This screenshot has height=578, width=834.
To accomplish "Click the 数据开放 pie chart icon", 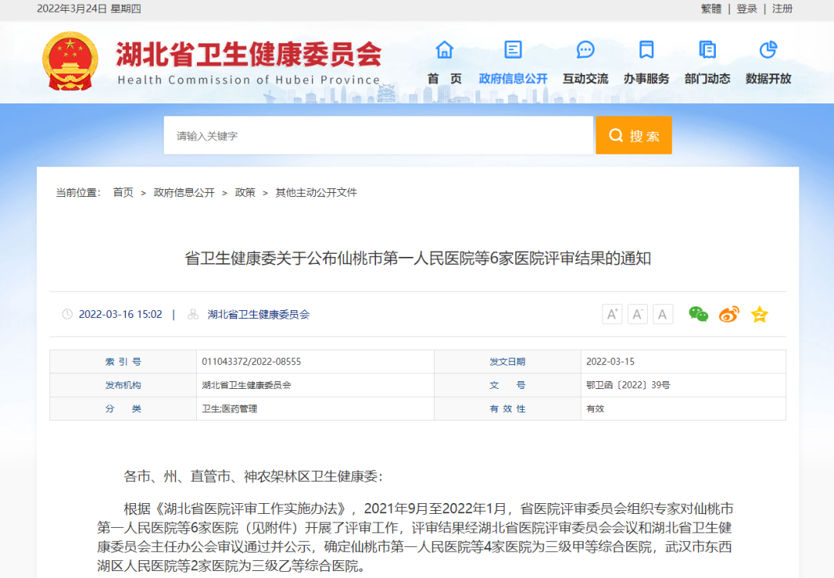I will (x=768, y=50).
